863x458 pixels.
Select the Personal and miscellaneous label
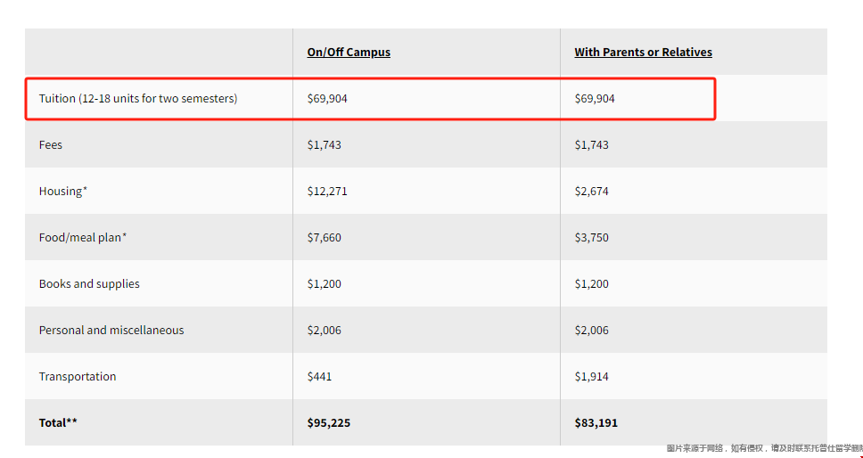tap(111, 330)
